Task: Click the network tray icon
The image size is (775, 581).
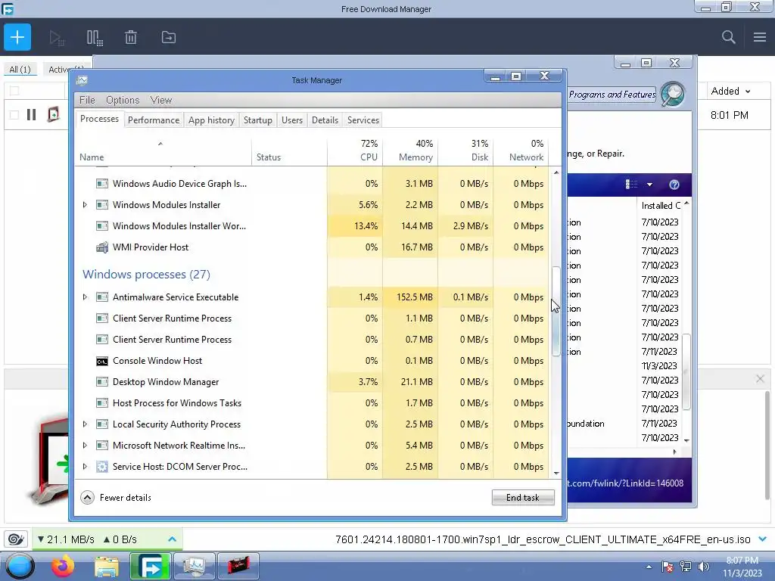Action: point(686,567)
